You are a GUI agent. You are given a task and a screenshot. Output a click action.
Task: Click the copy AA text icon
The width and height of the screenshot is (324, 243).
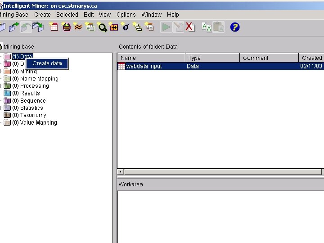[x=207, y=27]
